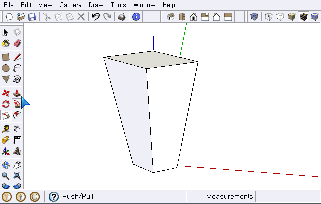Switch to Right view
Screen dimensions: 321x204
[205, 17]
